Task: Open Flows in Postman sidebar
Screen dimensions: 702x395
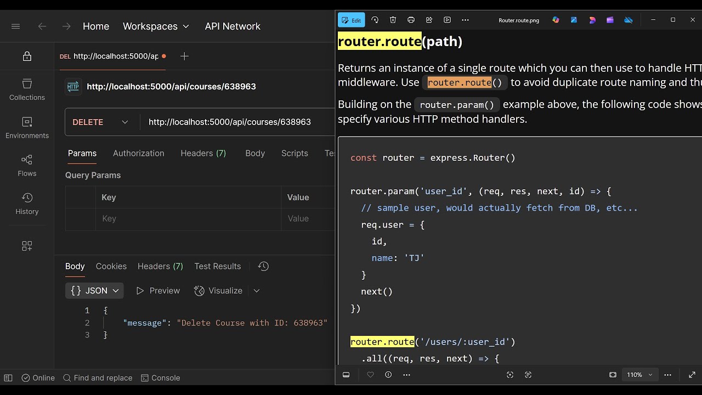Action: [27, 166]
